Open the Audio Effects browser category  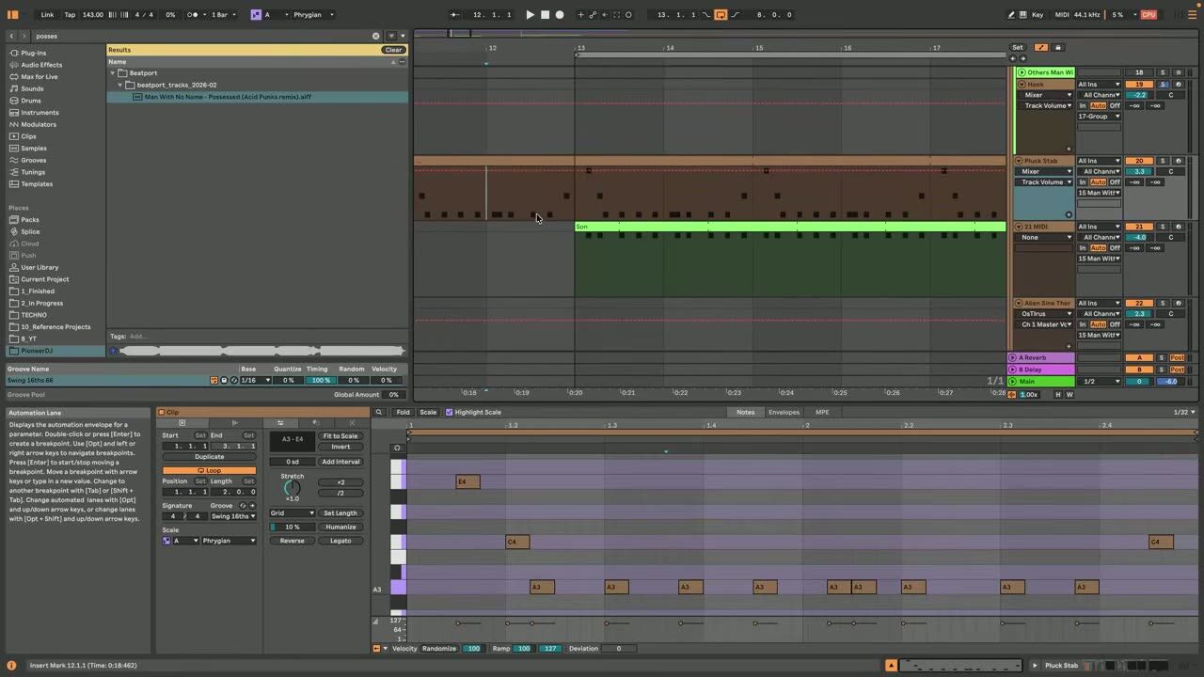pyautogui.click(x=41, y=65)
